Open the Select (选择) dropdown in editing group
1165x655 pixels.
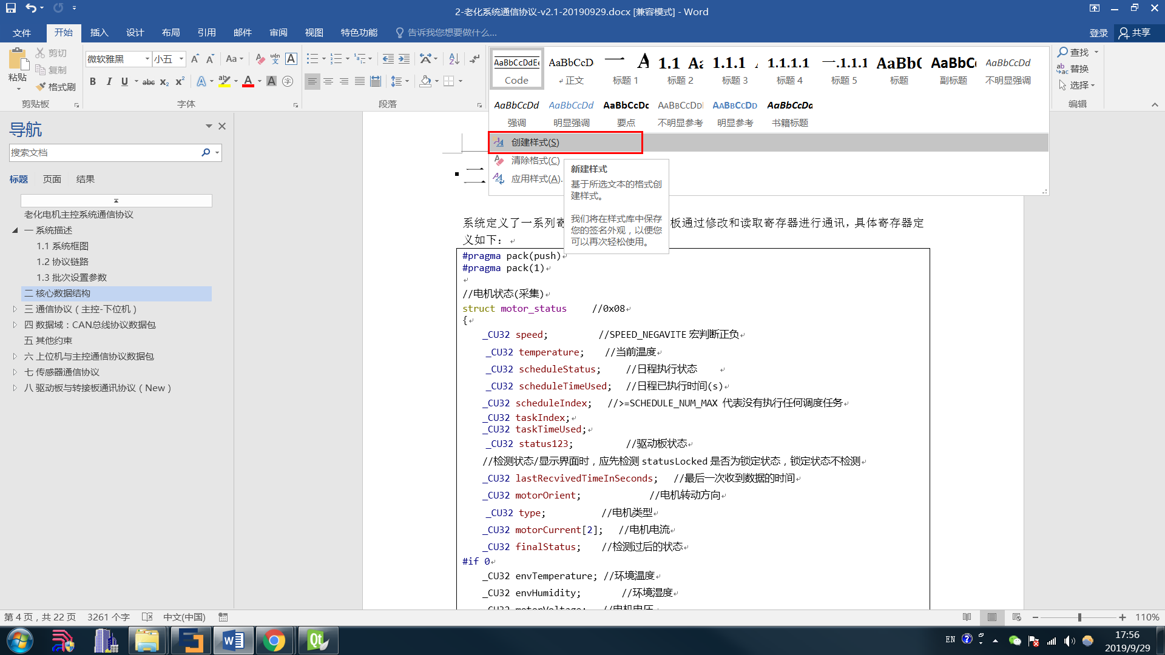(x=1077, y=85)
